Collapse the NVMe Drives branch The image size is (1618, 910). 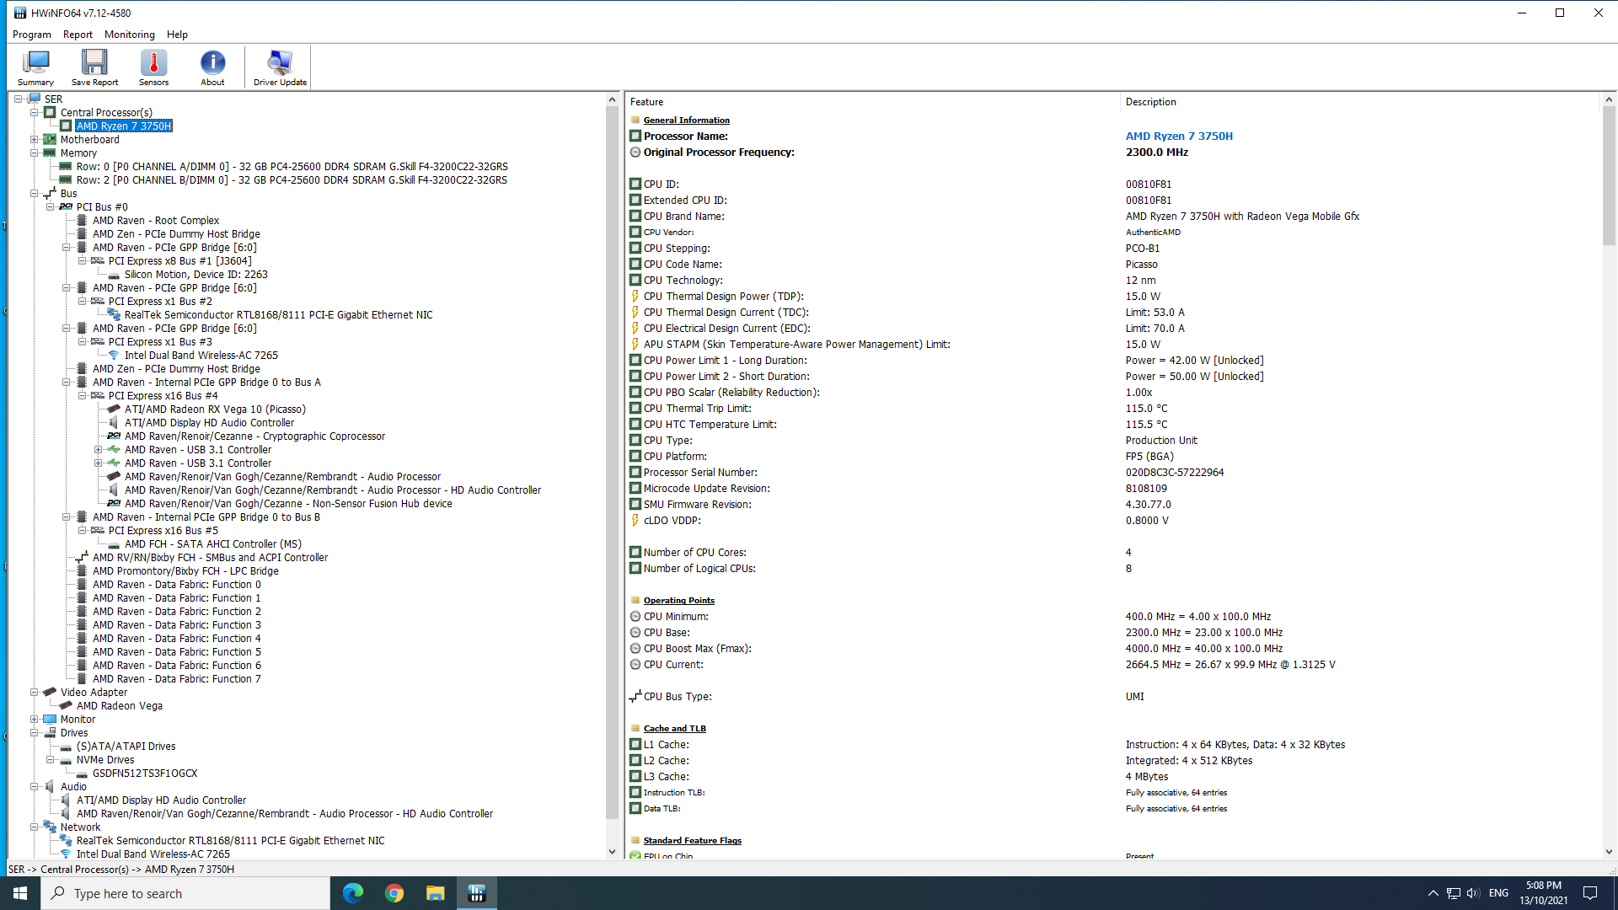click(51, 760)
